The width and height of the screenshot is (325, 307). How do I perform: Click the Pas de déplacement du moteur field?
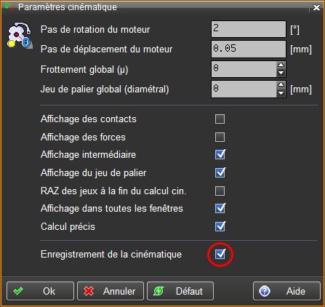pos(249,49)
